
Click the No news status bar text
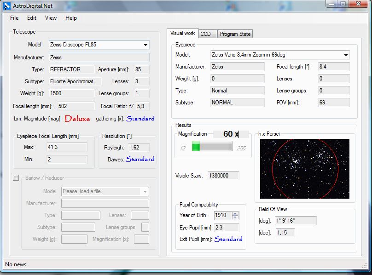pos(16,264)
